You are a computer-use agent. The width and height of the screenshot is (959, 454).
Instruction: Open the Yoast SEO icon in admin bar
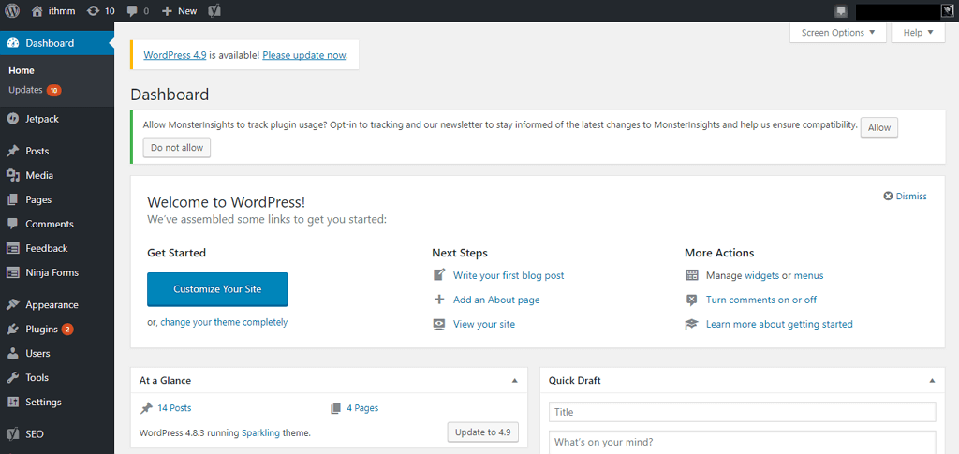[x=214, y=11]
